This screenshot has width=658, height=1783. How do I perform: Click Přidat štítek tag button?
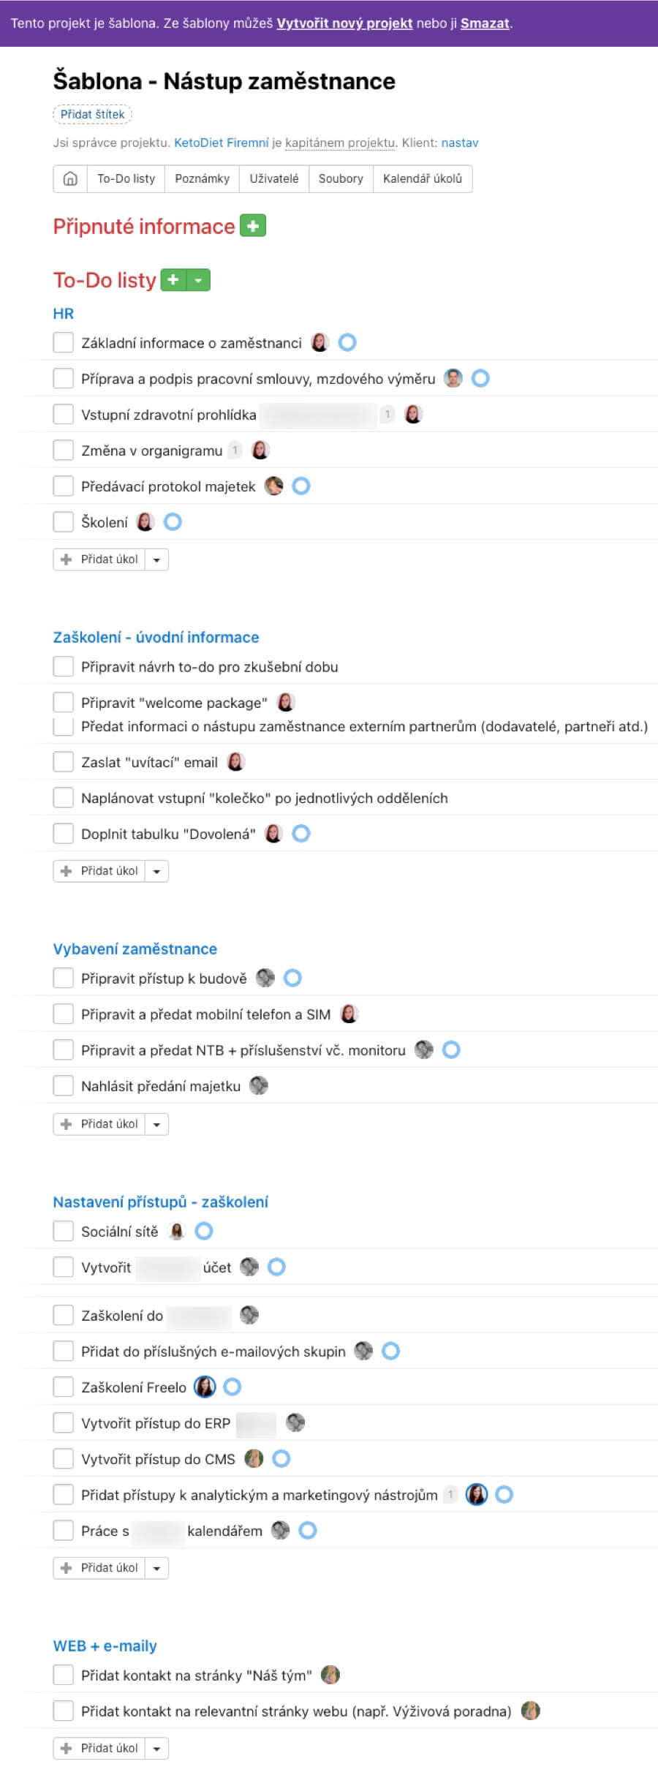pos(92,114)
